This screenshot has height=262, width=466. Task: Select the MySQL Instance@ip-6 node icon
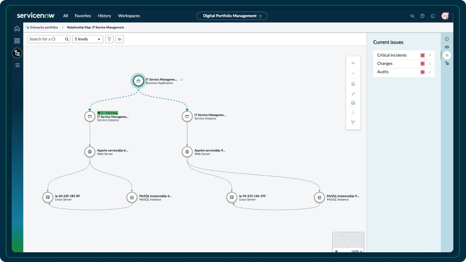point(132,197)
